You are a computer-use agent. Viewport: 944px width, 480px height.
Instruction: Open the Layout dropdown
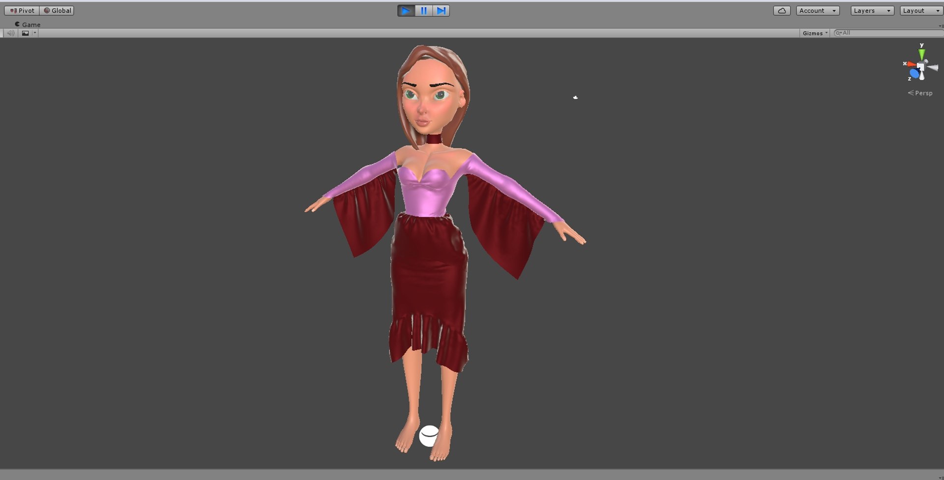point(921,10)
